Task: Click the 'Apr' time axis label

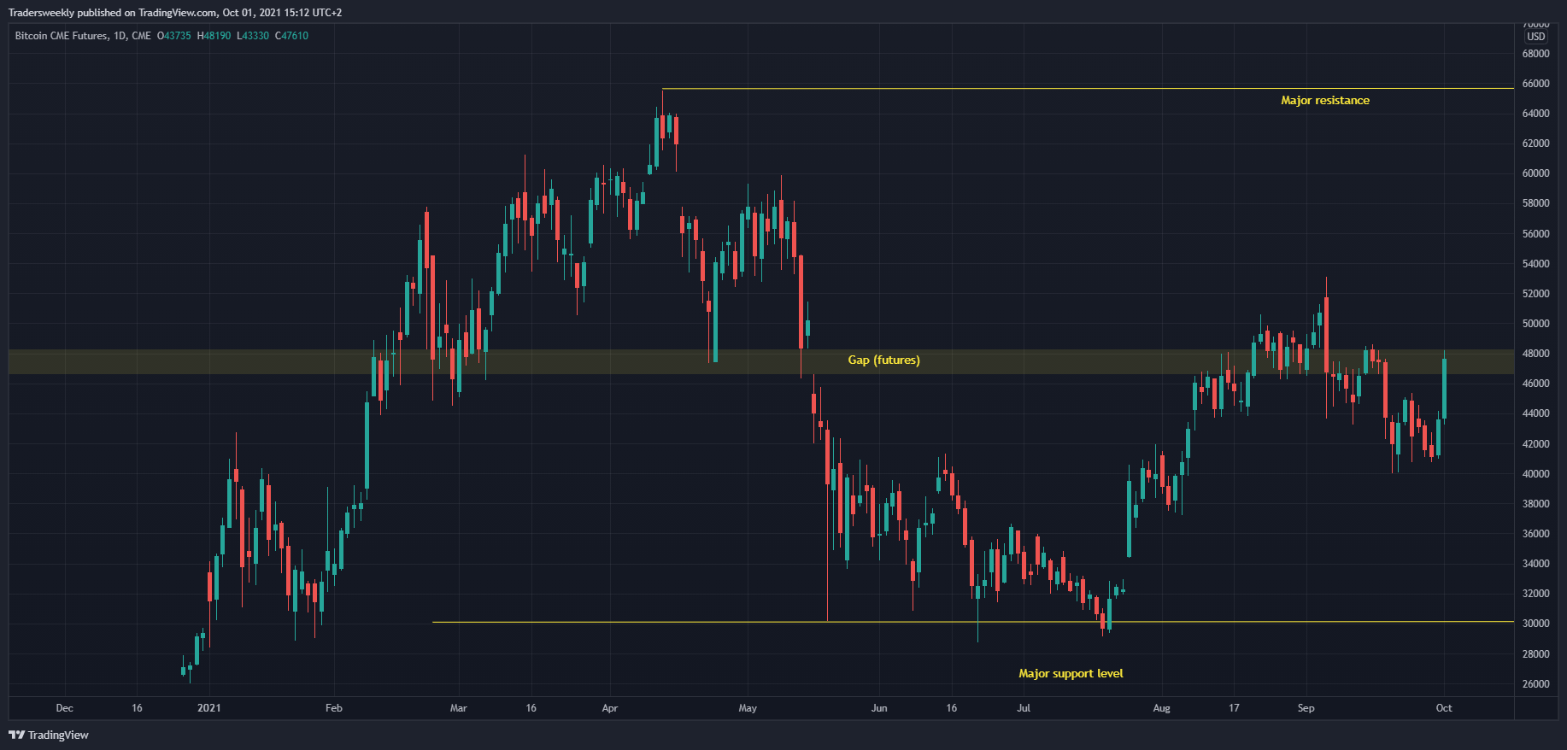Action: 610,708
